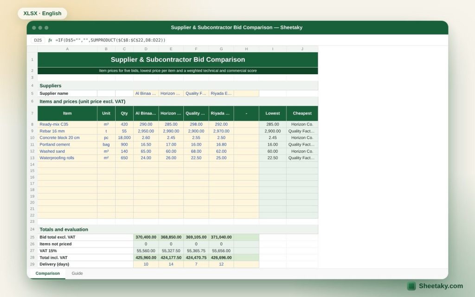Click the delivery days cell '14'

pyautogui.click(x=171, y=264)
